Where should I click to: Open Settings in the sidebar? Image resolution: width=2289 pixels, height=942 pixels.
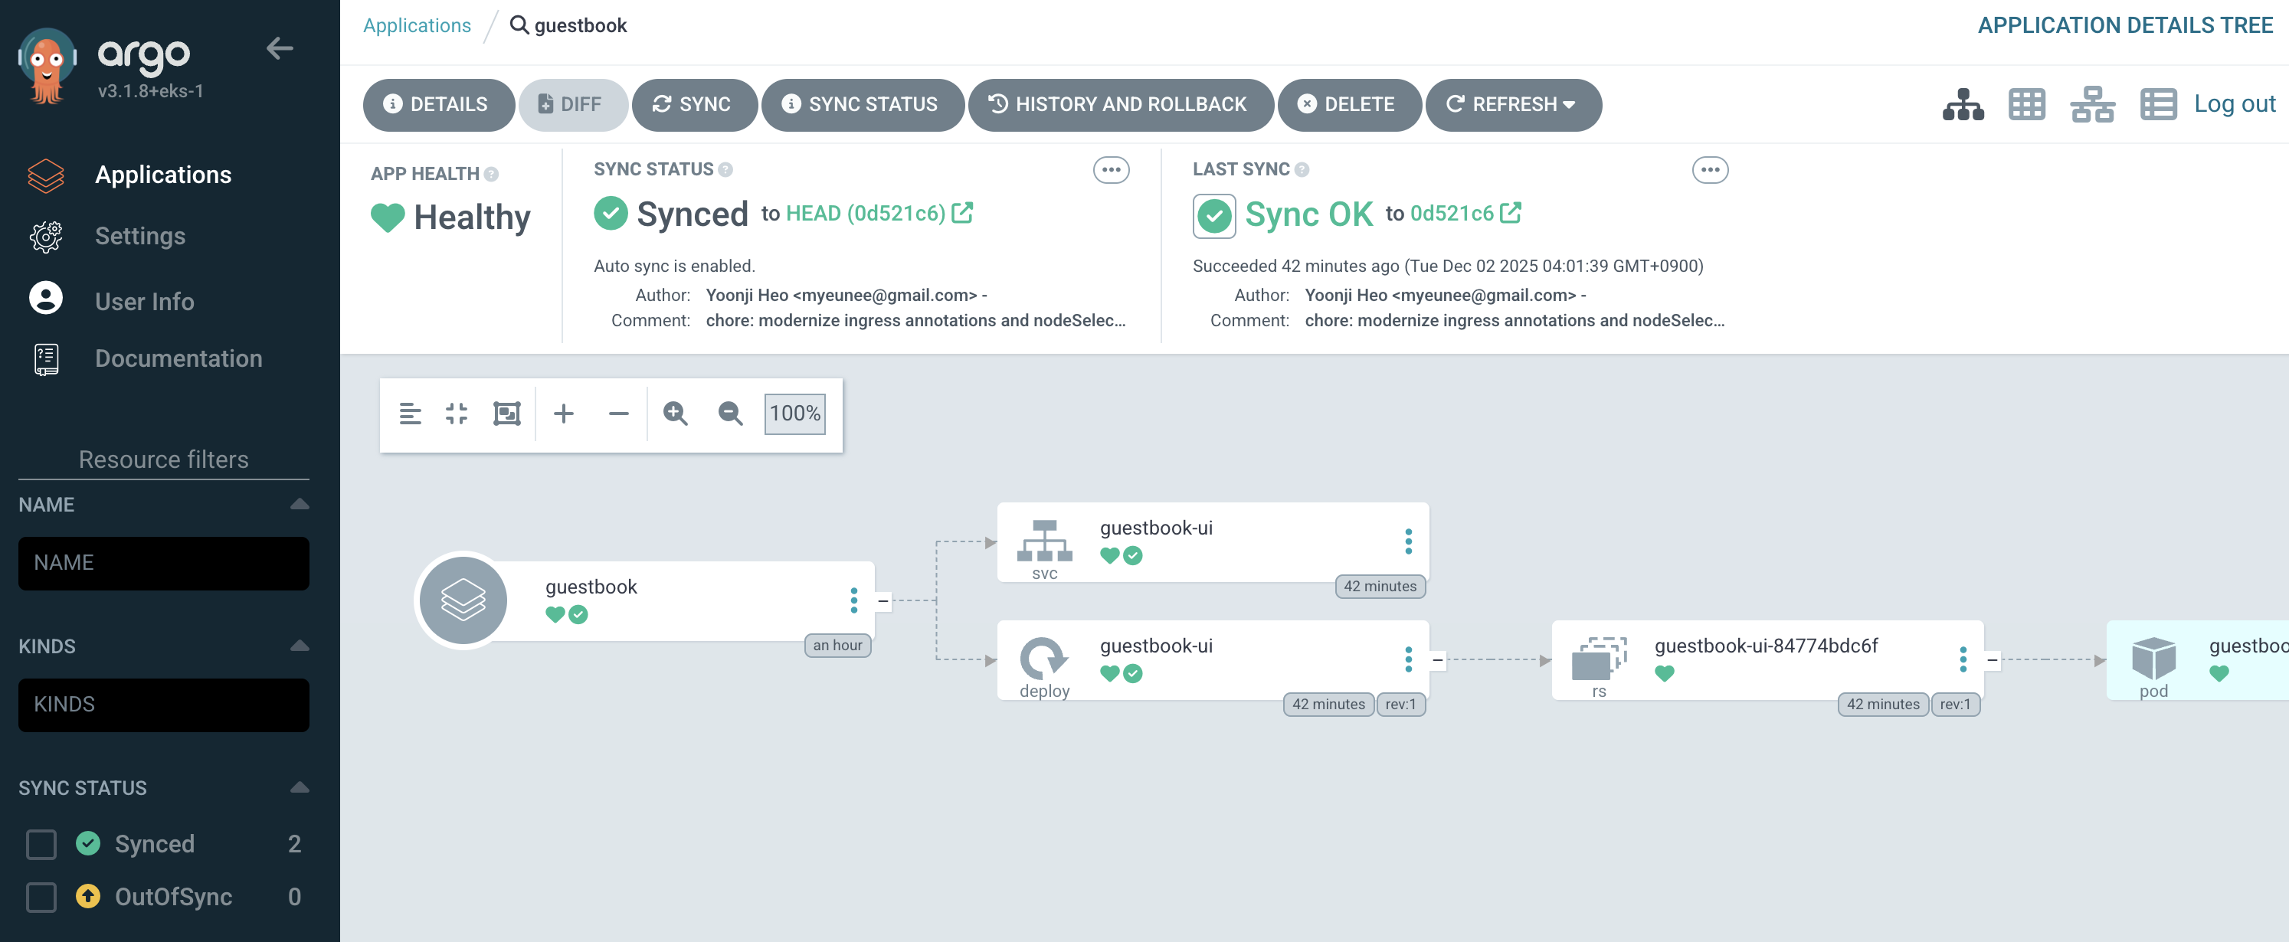(x=139, y=237)
